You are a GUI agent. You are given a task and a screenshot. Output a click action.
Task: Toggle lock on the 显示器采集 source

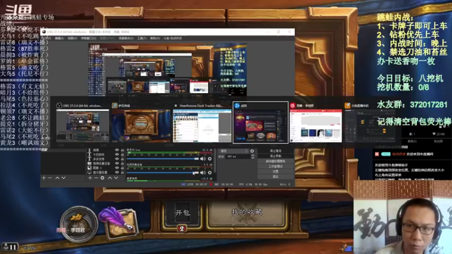point(123,172)
